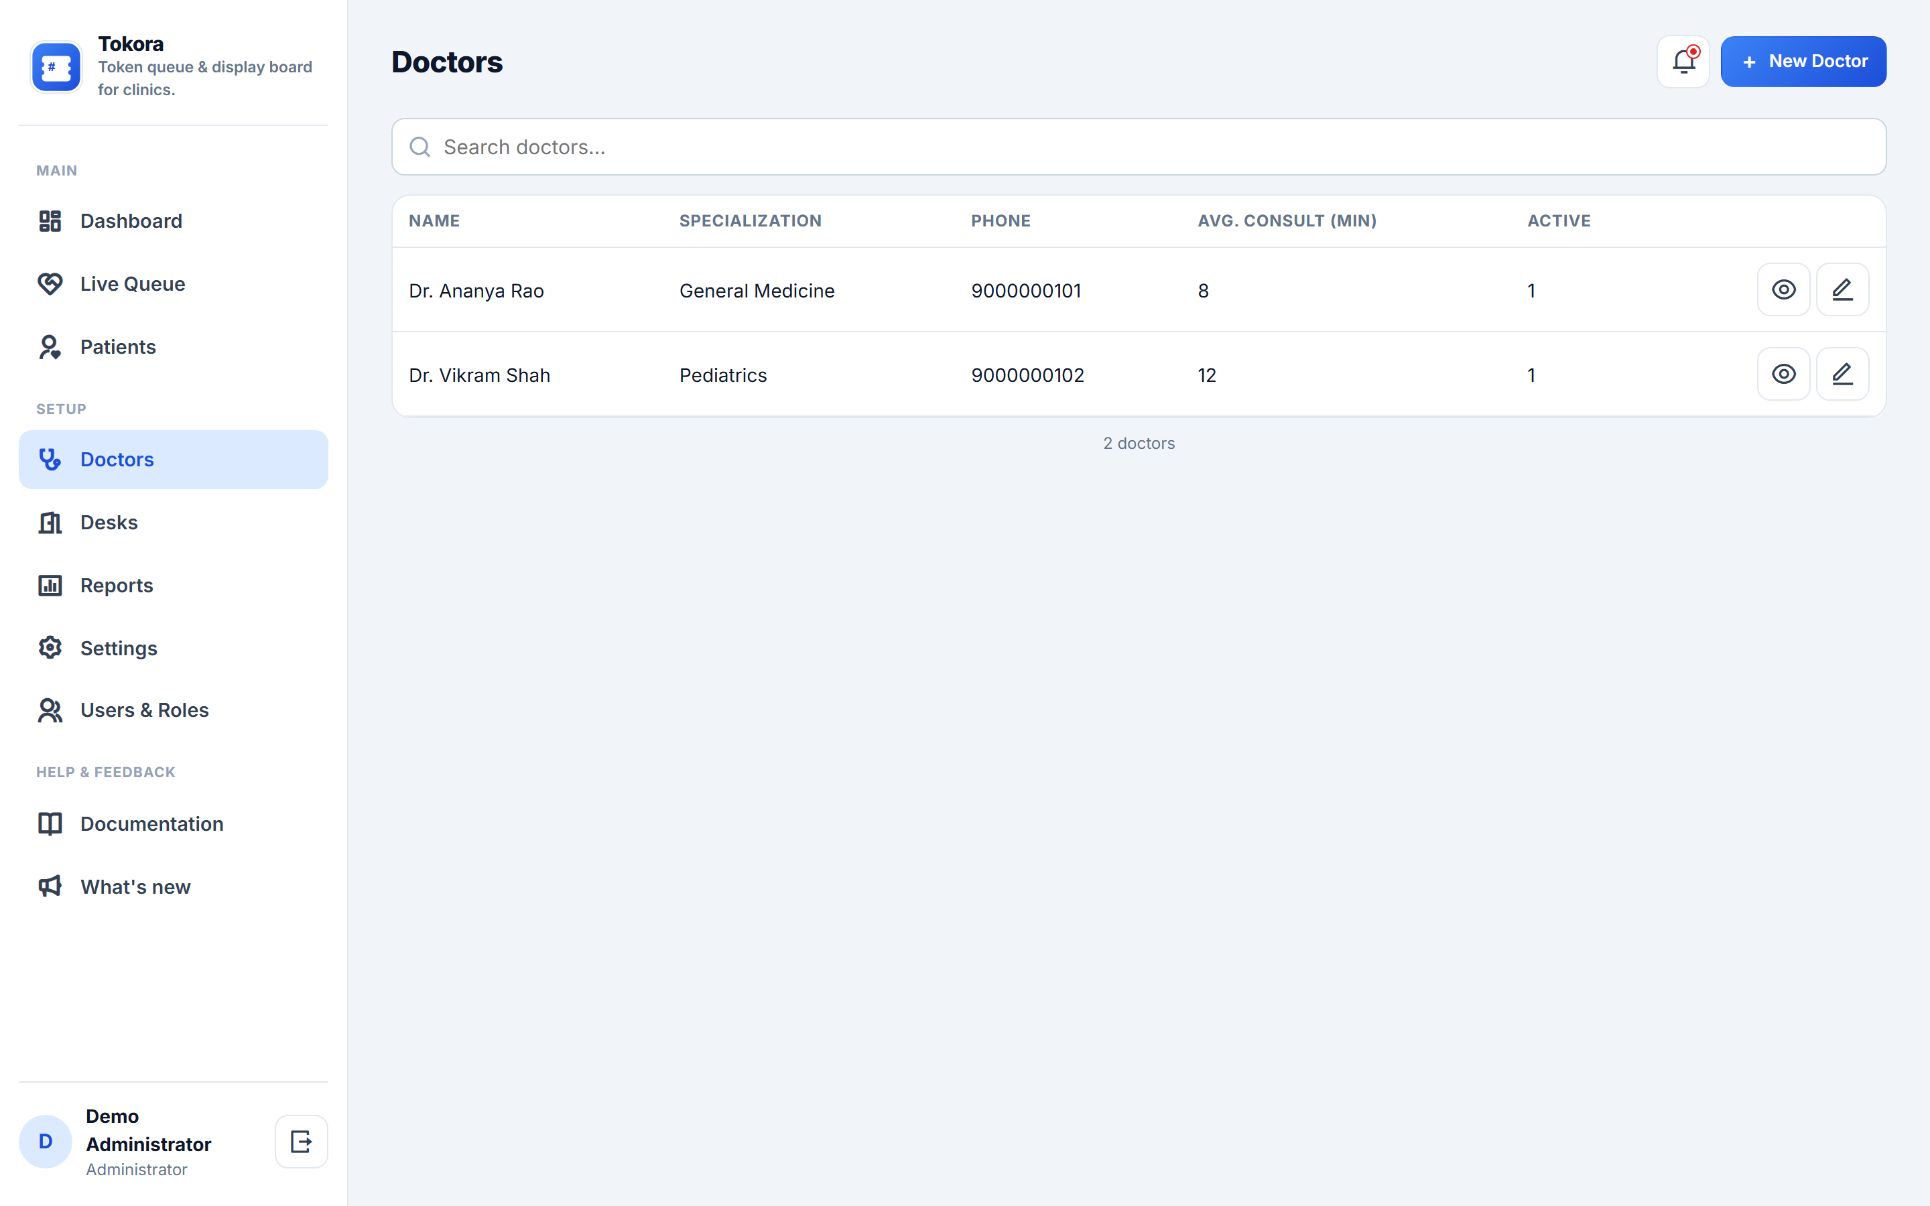Screen dimensions: 1930x1206
Task: Click the New Doctor button
Action: click(1803, 62)
